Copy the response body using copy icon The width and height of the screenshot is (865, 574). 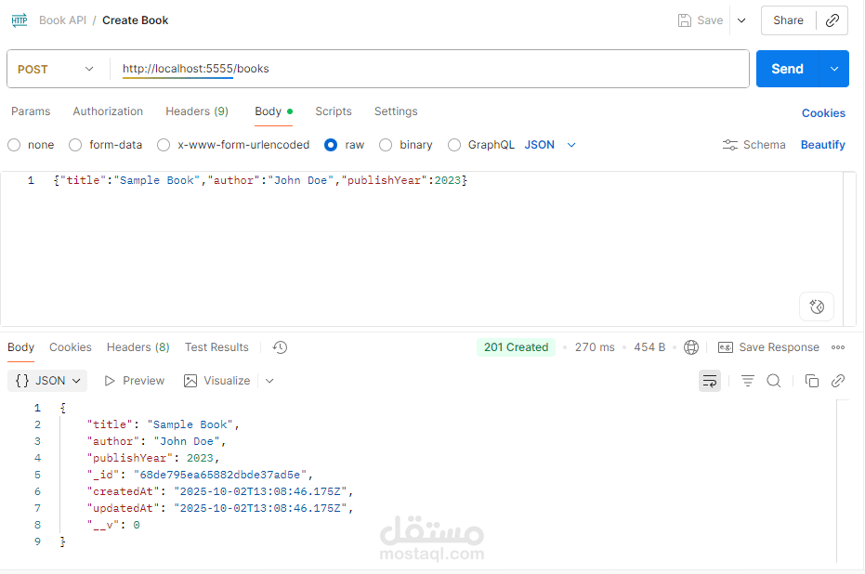click(x=811, y=380)
